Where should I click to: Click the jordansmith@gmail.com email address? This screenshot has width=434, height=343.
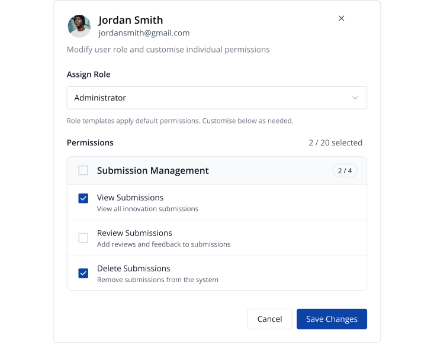click(x=144, y=33)
